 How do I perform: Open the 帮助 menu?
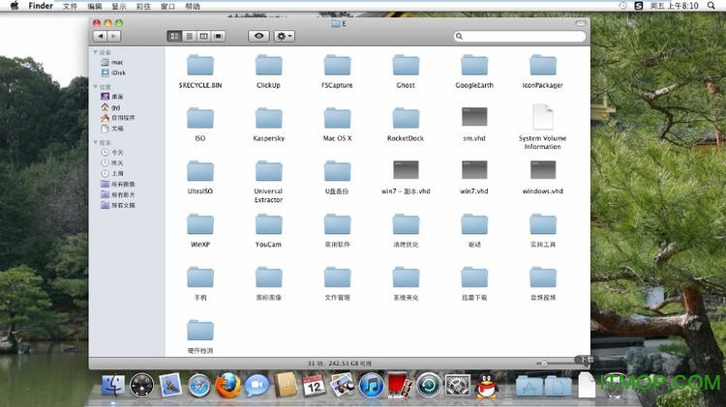click(193, 6)
